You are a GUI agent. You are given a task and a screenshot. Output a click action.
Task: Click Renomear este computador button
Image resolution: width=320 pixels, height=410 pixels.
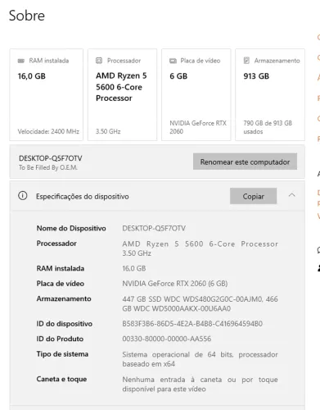pyautogui.click(x=245, y=162)
